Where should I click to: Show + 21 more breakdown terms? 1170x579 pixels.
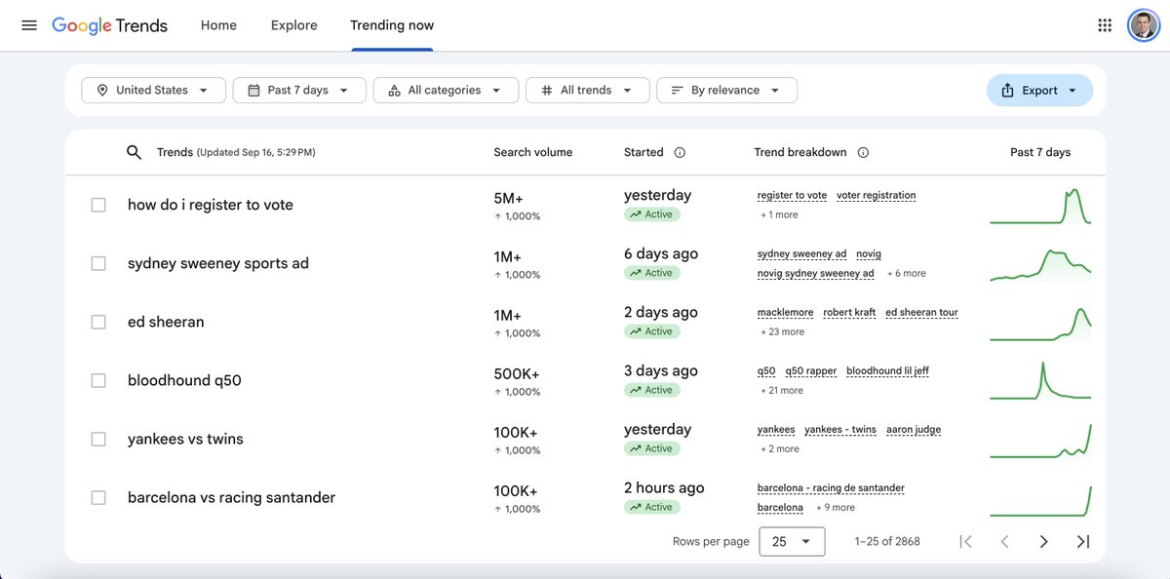click(x=783, y=390)
